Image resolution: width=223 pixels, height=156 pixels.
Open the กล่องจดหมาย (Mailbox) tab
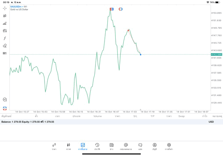(126, 146)
